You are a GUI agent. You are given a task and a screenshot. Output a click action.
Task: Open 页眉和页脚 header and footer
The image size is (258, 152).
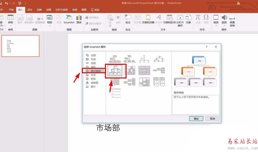pos(148,19)
